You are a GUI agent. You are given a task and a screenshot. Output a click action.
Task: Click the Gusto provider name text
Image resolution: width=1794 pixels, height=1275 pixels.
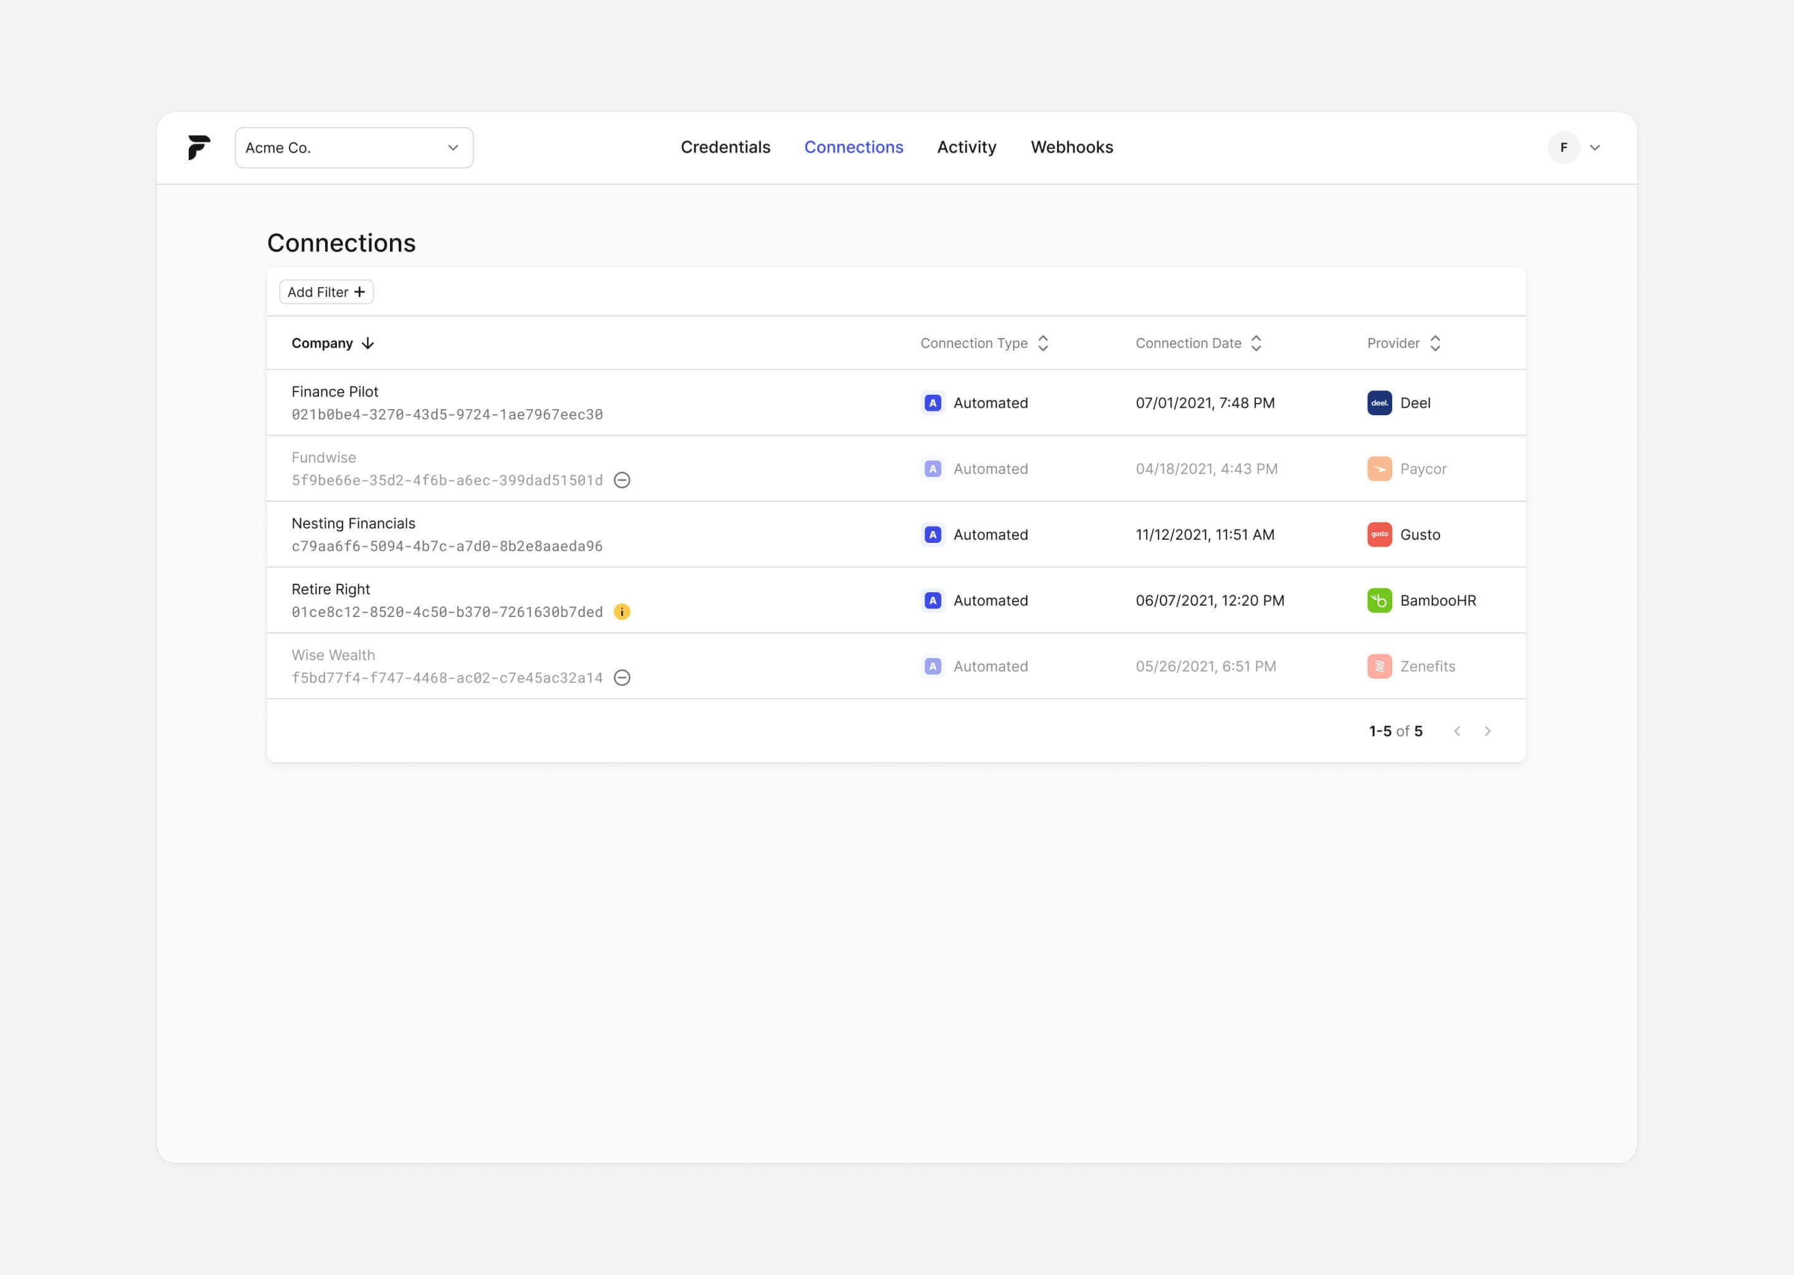tap(1420, 535)
